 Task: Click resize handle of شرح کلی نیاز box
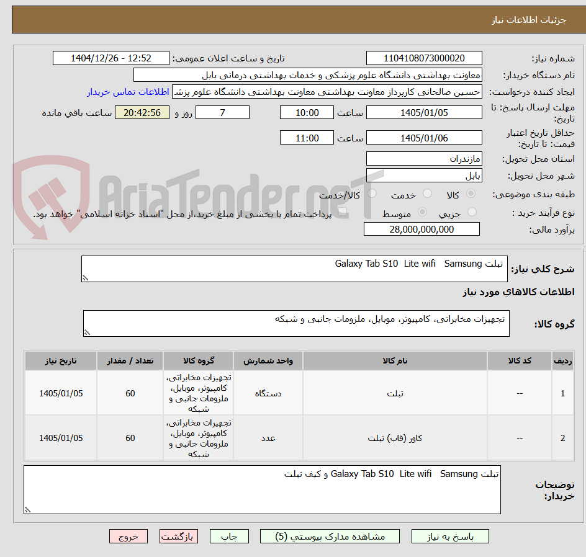click(85, 278)
